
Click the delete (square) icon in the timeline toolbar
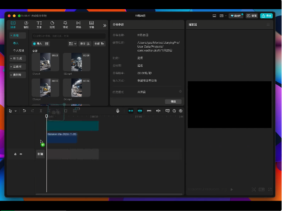pyautogui.click(x=66, y=111)
